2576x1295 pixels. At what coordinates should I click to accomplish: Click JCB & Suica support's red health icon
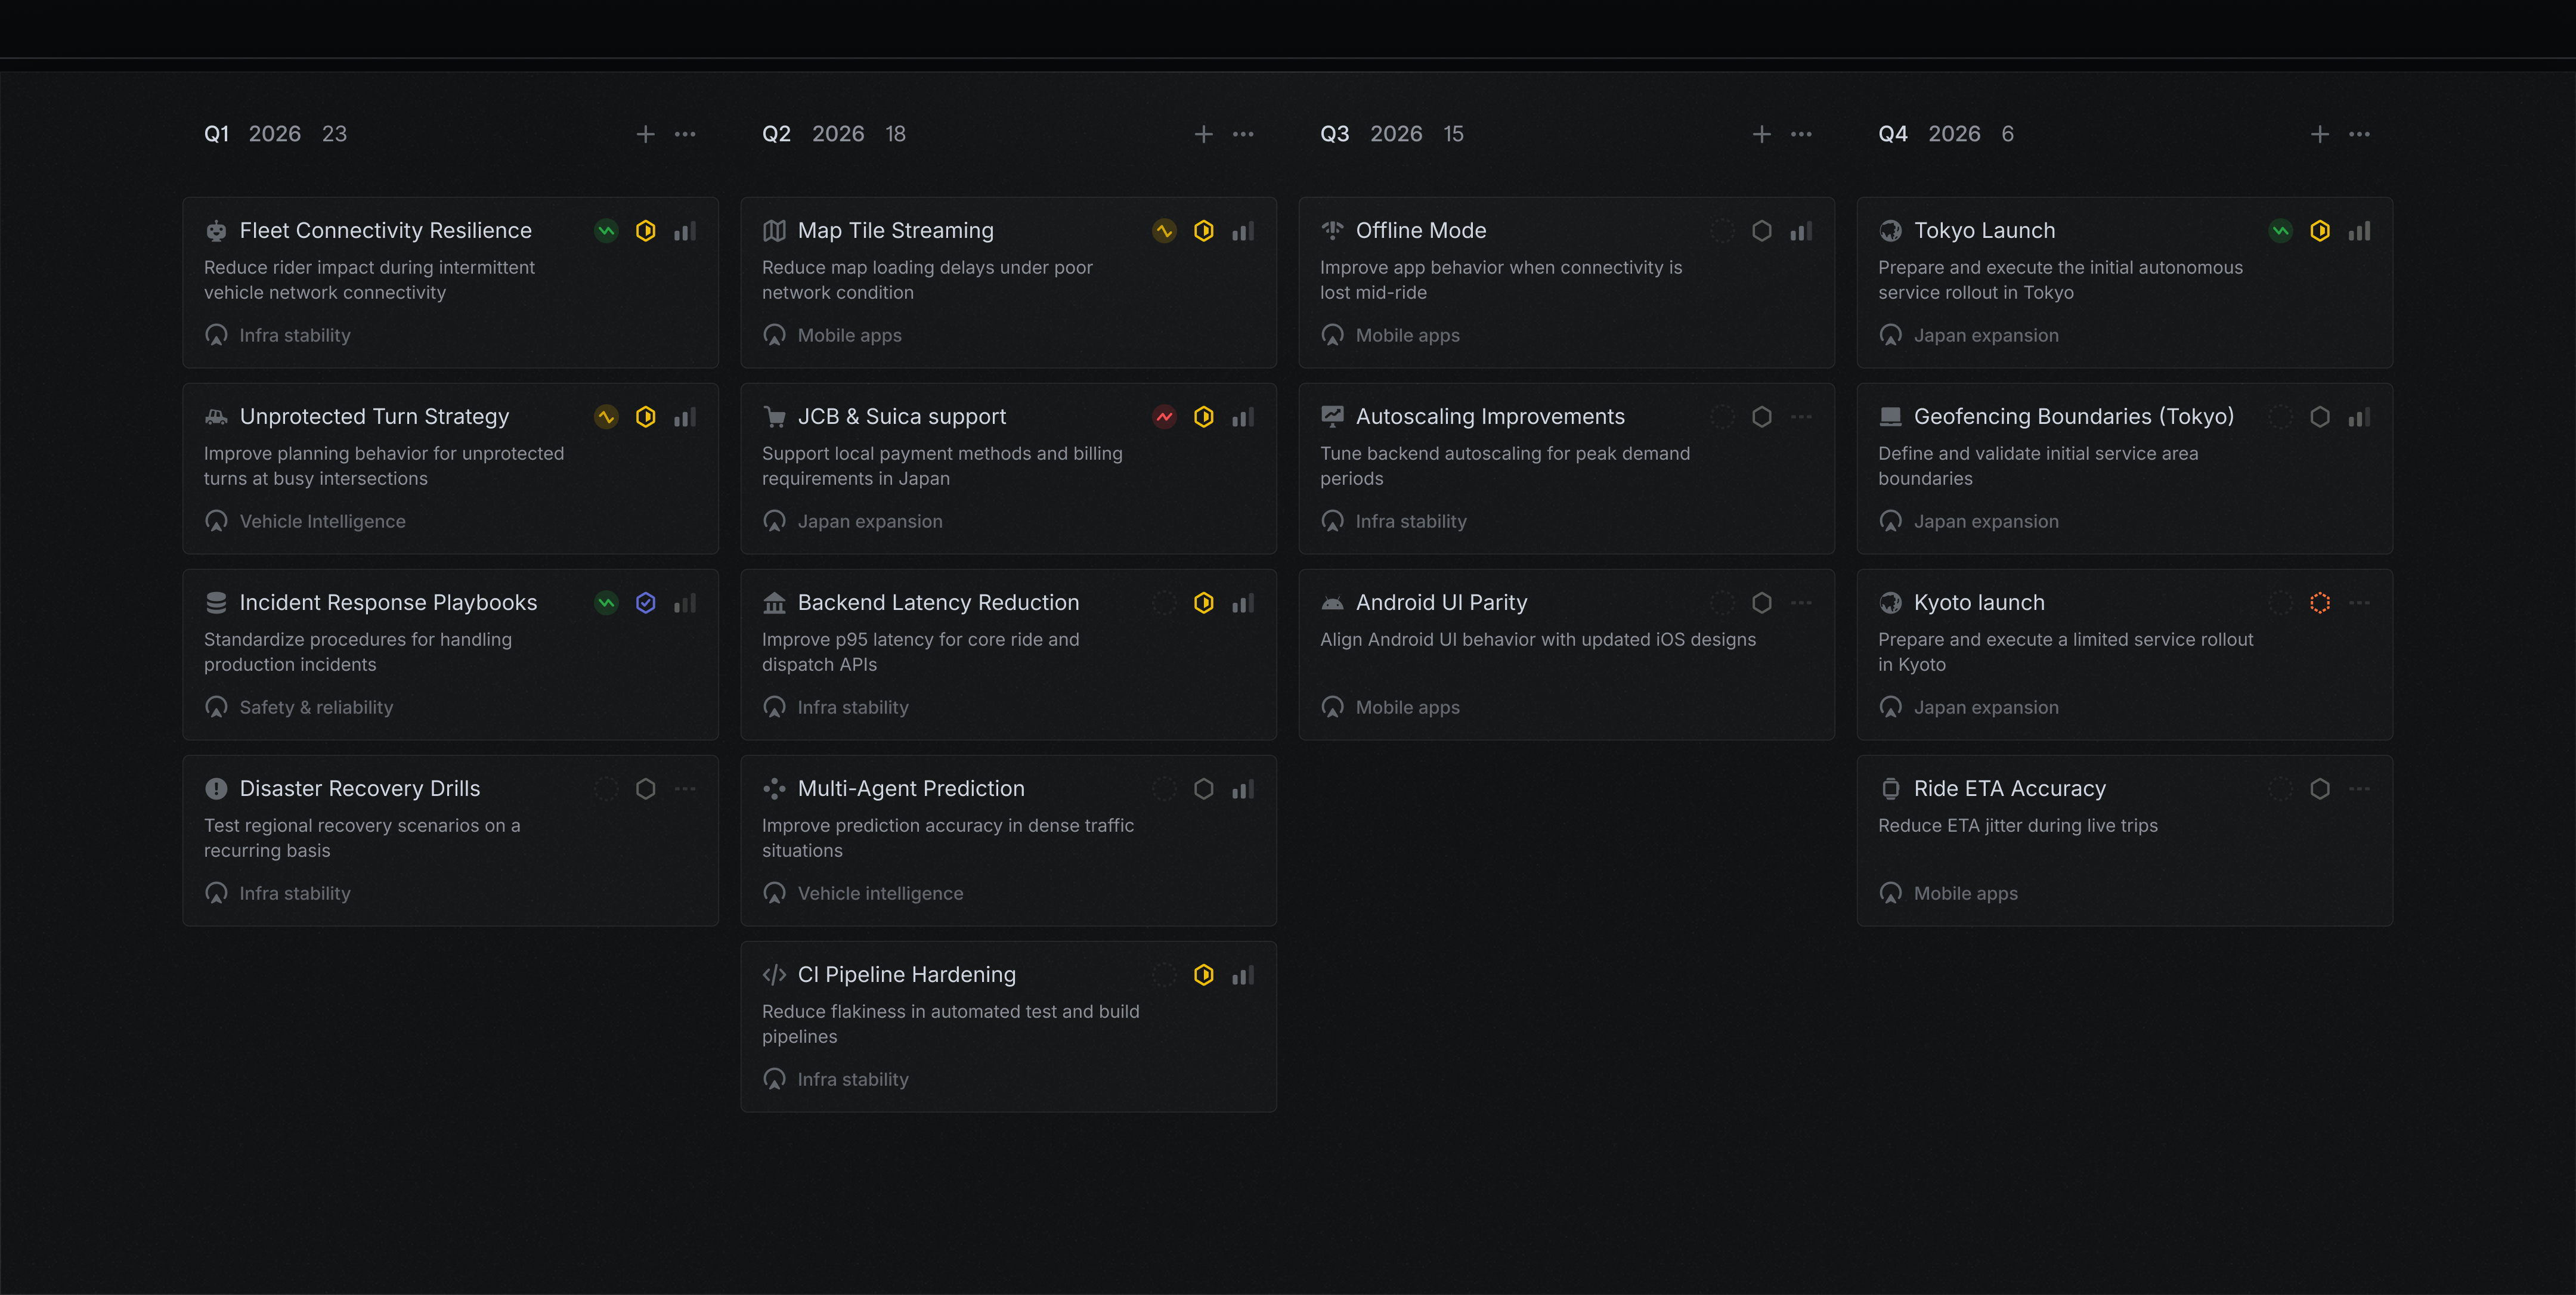tap(1164, 417)
